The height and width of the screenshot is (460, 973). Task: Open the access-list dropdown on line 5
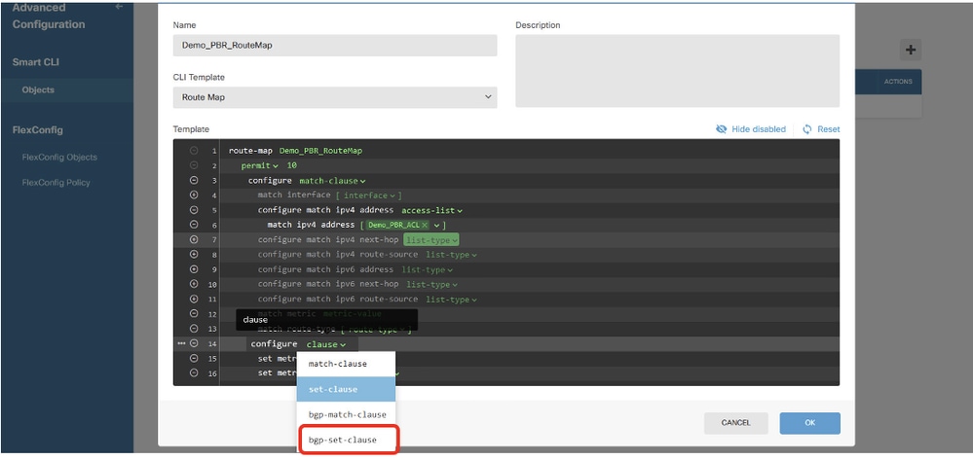click(431, 210)
